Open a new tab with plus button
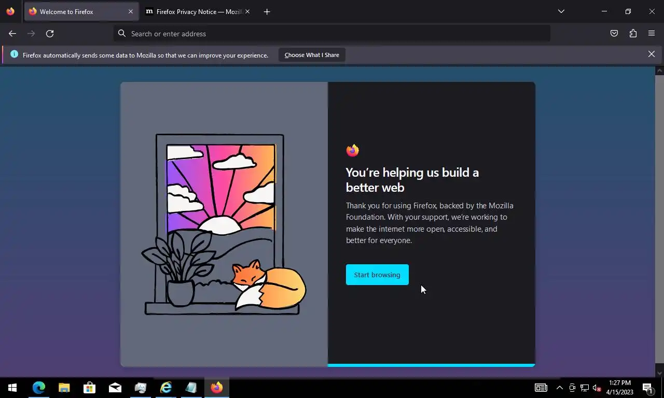Screen dimensions: 664x398 (x=267, y=11)
